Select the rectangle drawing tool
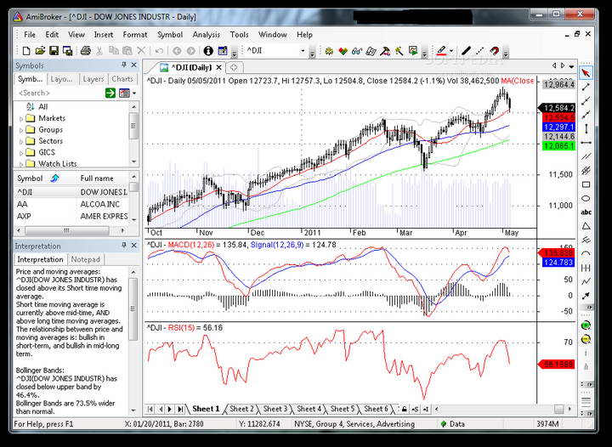This screenshot has height=447, width=612. click(x=586, y=184)
